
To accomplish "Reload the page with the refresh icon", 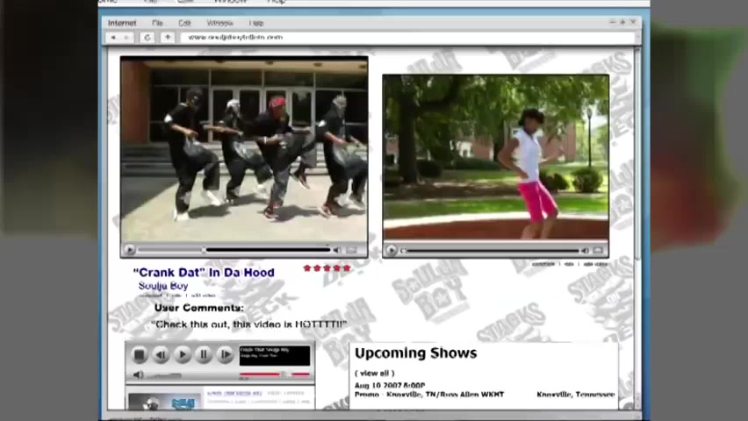I will click(x=147, y=37).
